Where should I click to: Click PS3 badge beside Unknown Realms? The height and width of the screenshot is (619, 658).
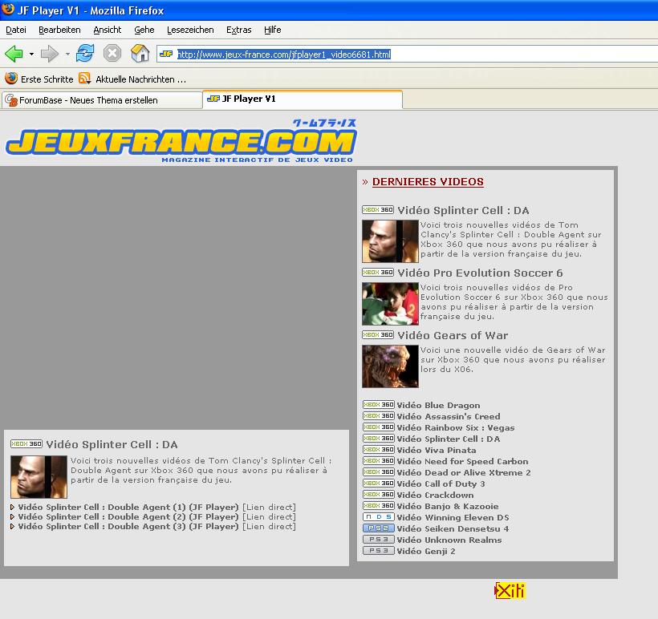(x=379, y=540)
